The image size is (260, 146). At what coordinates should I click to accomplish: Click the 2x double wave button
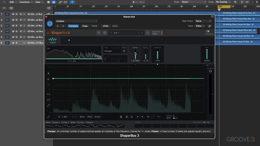pos(132,117)
